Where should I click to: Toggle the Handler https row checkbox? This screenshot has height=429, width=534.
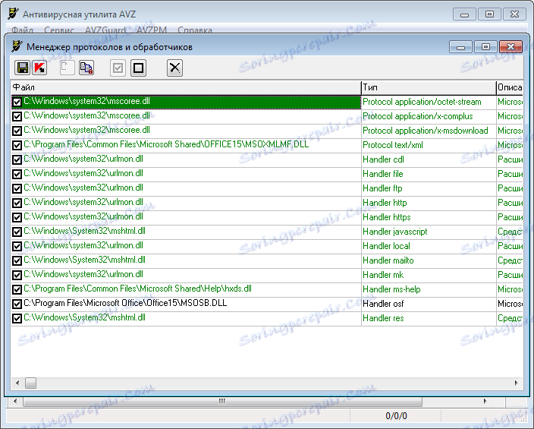(17, 217)
